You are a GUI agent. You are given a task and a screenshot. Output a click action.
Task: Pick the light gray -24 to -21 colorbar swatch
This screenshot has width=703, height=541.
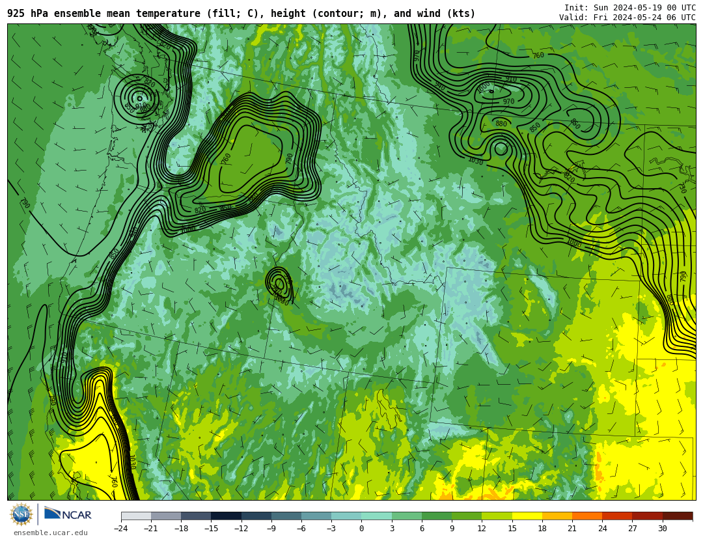(x=136, y=516)
